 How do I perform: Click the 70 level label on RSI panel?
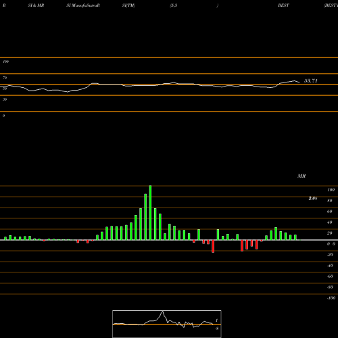coord(5,78)
